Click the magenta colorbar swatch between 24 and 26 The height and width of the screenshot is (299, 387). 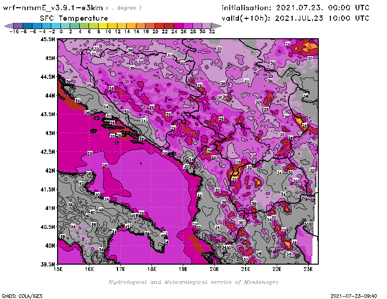tap(178, 26)
